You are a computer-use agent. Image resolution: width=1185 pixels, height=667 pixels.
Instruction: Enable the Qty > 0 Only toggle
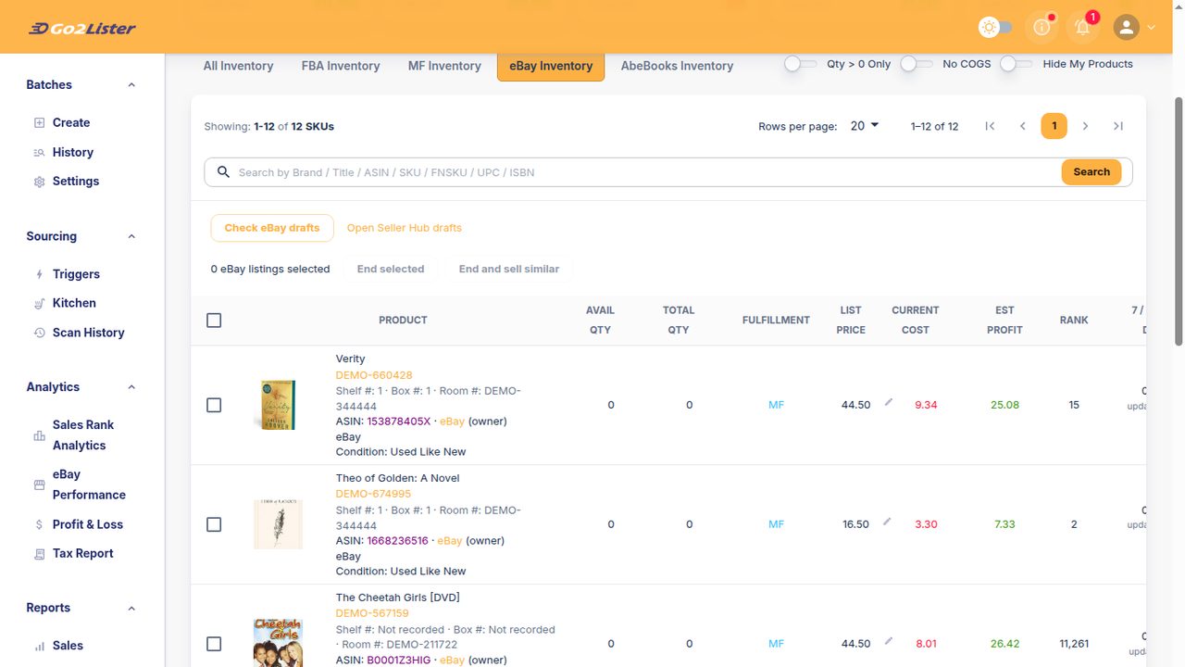click(x=800, y=64)
